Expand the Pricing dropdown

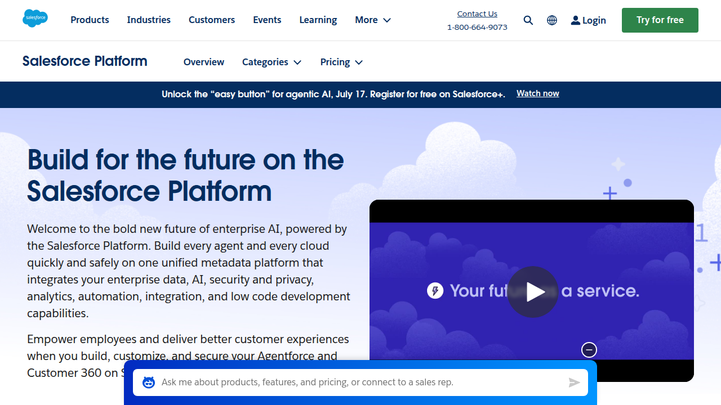[x=341, y=62]
